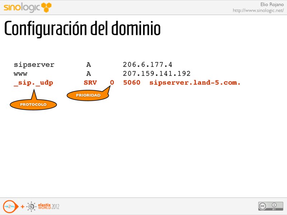Click the orange plus sign between footer logos
Screen dimensions: 287x215
pyautogui.click(x=22, y=207)
